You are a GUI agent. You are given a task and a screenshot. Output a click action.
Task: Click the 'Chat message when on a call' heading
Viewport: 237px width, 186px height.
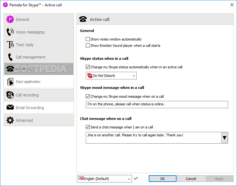(106, 119)
